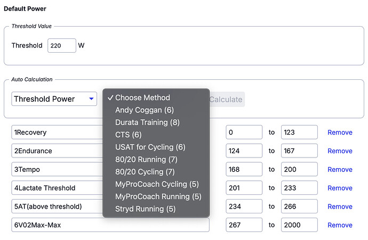Image resolution: width=368 pixels, height=240 pixels.
Task: Pick USAT for Cycling (6)
Action: 156,147
